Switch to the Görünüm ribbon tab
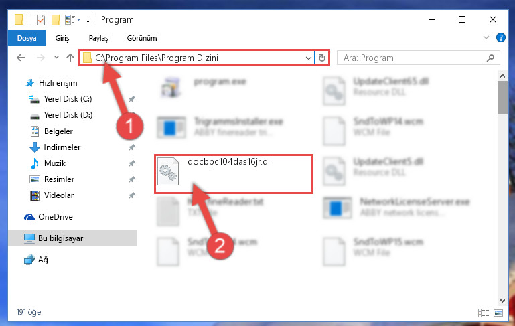The image size is (515, 326). coord(142,38)
